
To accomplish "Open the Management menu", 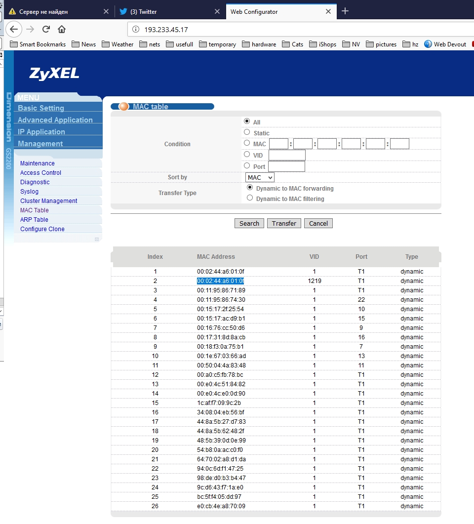I will pyautogui.click(x=40, y=144).
